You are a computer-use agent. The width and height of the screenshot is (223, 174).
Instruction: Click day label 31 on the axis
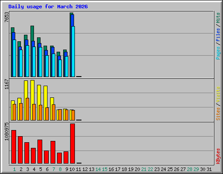[x=209, y=169]
